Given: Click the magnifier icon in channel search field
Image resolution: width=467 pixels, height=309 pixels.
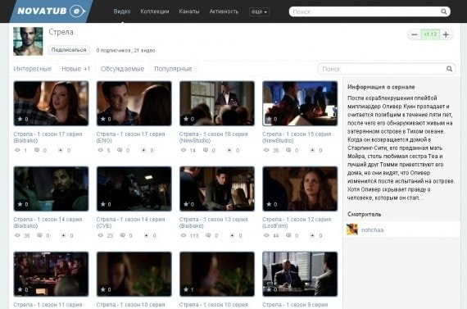Looking at the screenshot, I should pyautogui.click(x=449, y=69).
